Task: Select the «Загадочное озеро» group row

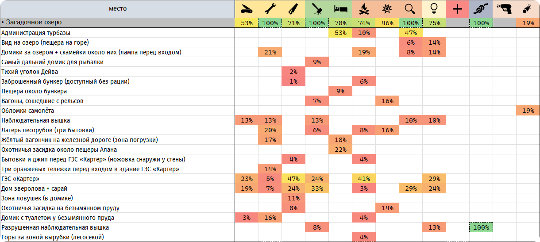Action: point(270,23)
